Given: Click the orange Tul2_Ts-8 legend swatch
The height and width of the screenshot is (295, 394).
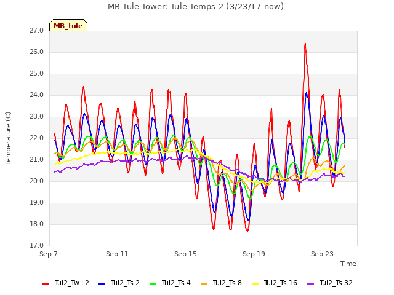Looking at the screenshot, I should pyautogui.click(x=204, y=284).
